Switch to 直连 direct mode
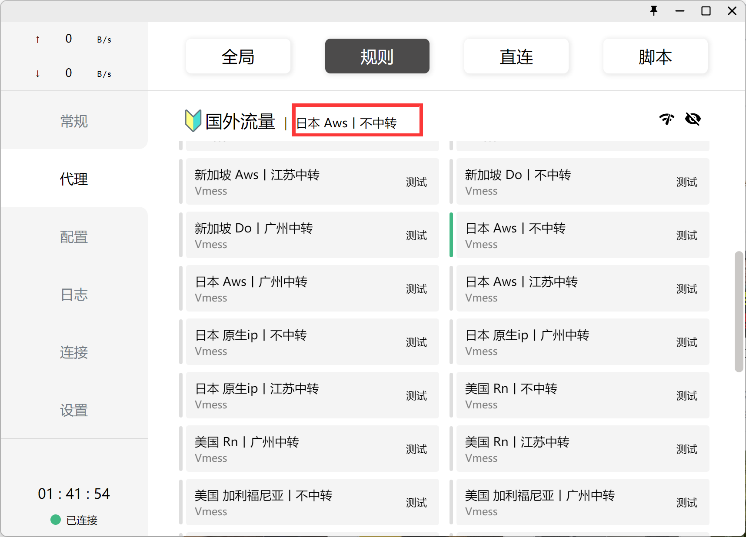This screenshot has width=746, height=537. pos(516,56)
